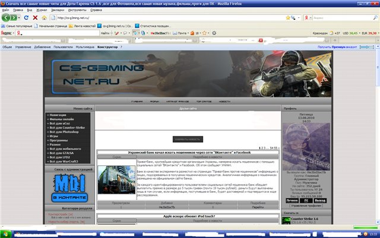
Task: Open the list all tabs dropdown arrow
Action: coord(378,40)
